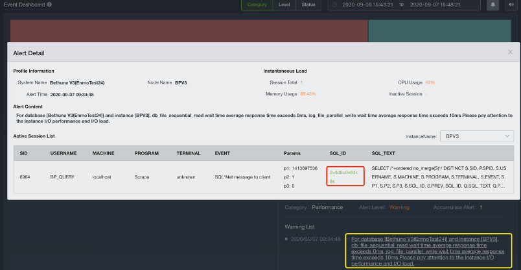Switch to the Category tab
The image size is (521, 270).
257,5
